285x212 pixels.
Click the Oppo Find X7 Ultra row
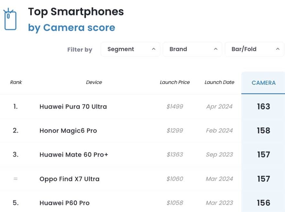tap(69, 179)
